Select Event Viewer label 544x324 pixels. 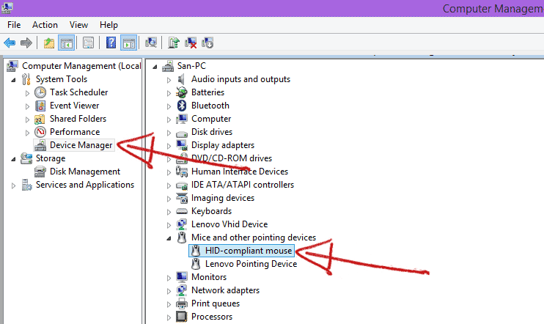click(x=74, y=106)
